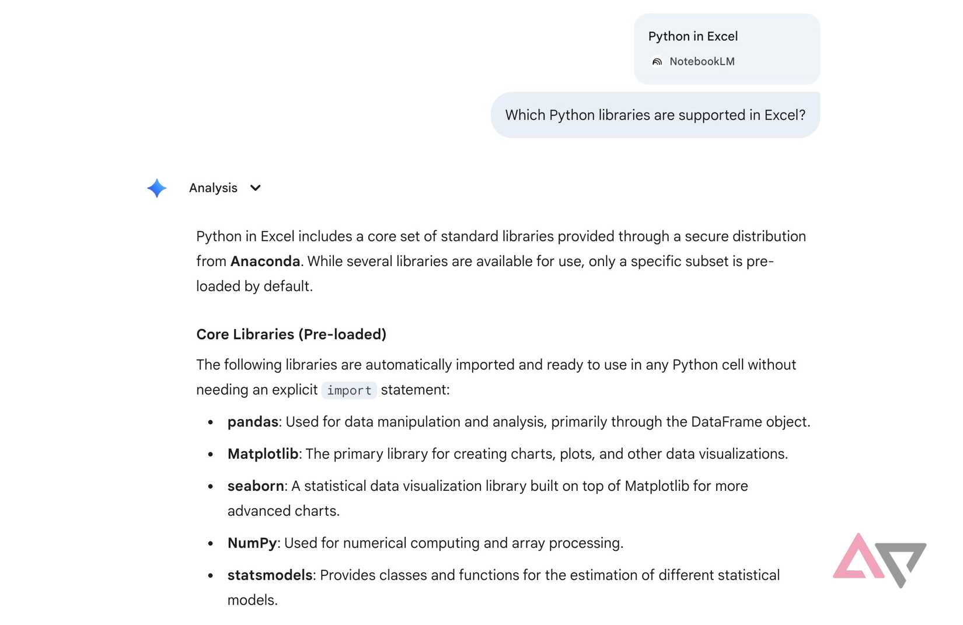This screenshot has height=625, width=963.
Task: Click the bold Anaconda word
Action: click(x=265, y=261)
